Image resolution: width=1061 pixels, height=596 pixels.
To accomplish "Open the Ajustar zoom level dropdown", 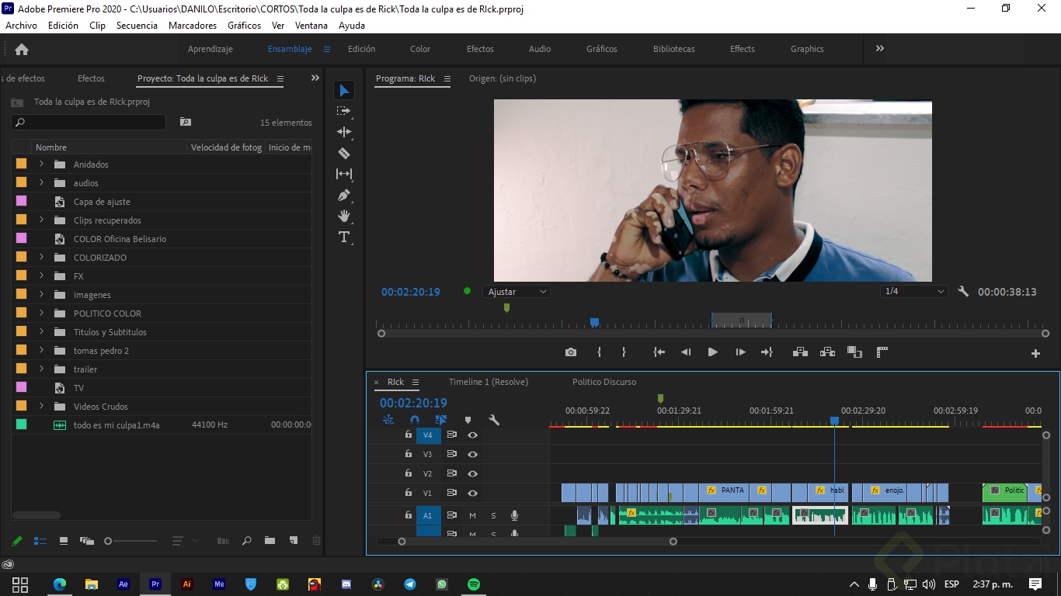I will click(x=517, y=292).
